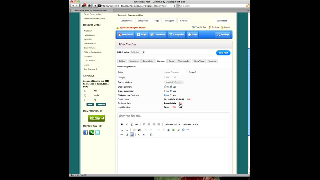The height and width of the screenshot is (180, 320).
Task: Apply subscript formatting
Action: click(x=139, y=134)
